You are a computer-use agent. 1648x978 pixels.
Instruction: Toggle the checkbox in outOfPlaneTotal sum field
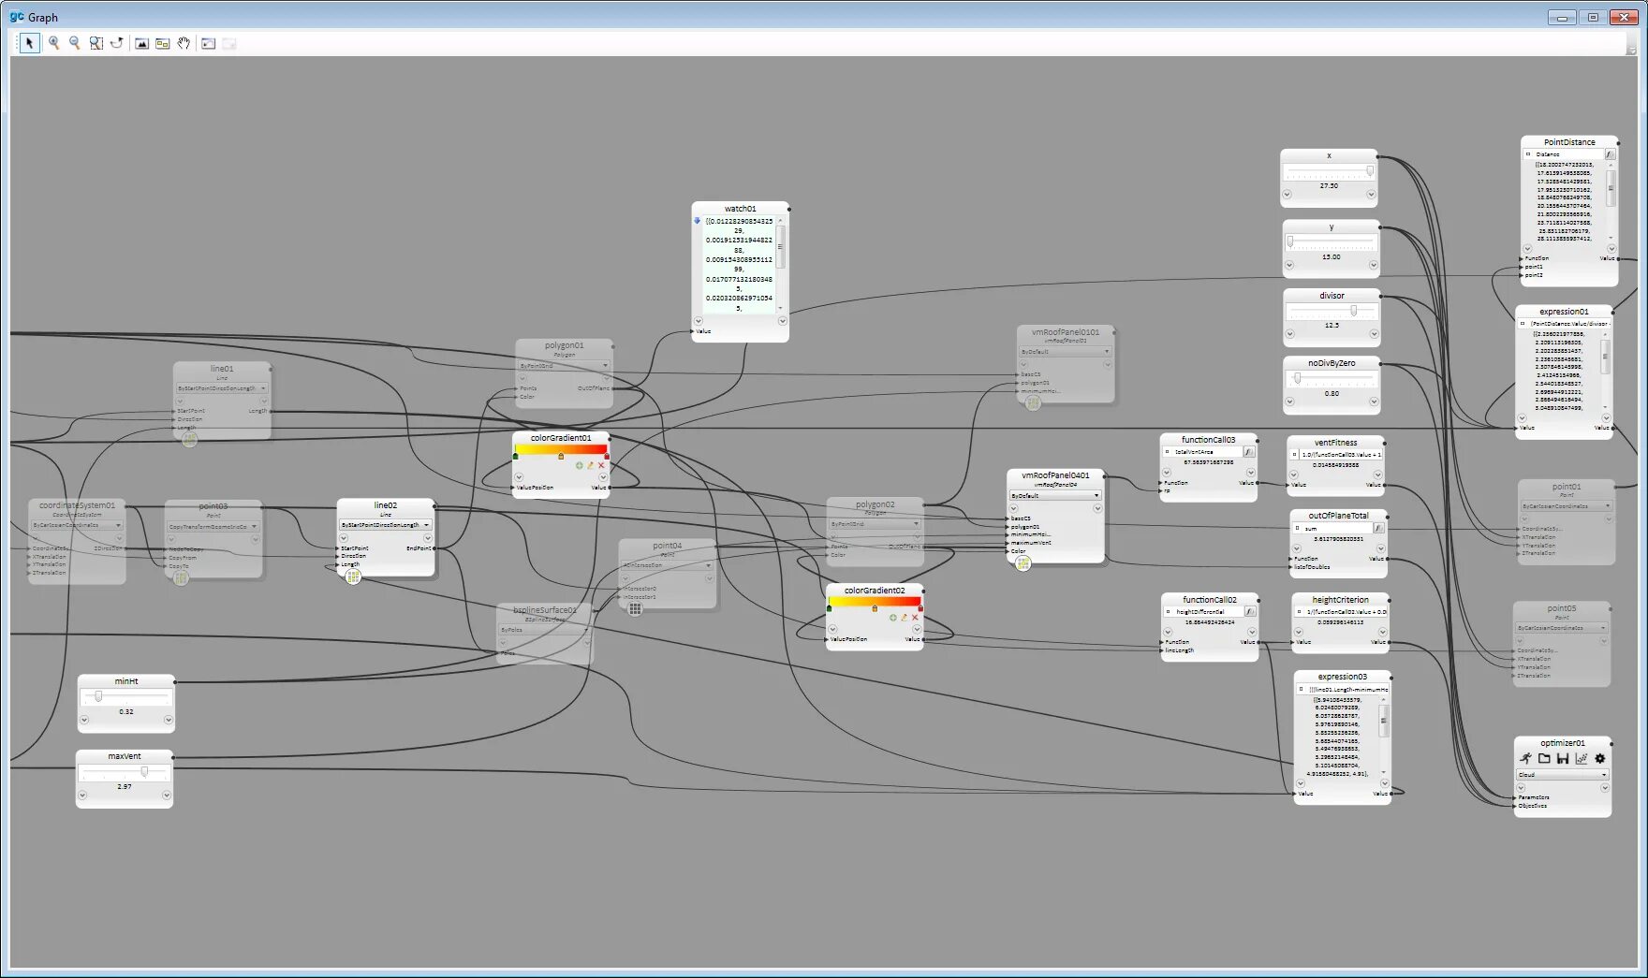[x=1297, y=529]
